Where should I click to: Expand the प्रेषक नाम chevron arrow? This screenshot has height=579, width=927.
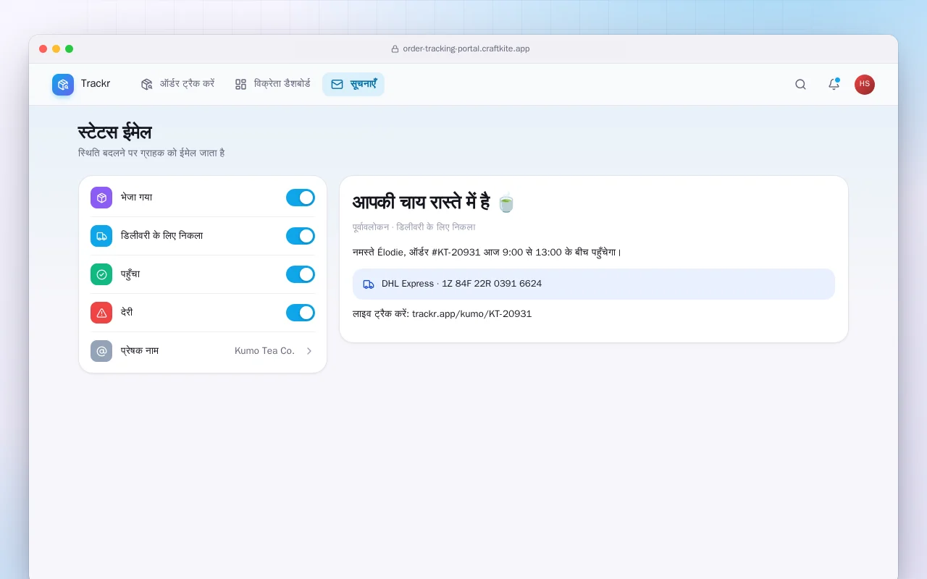pos(309,351)
